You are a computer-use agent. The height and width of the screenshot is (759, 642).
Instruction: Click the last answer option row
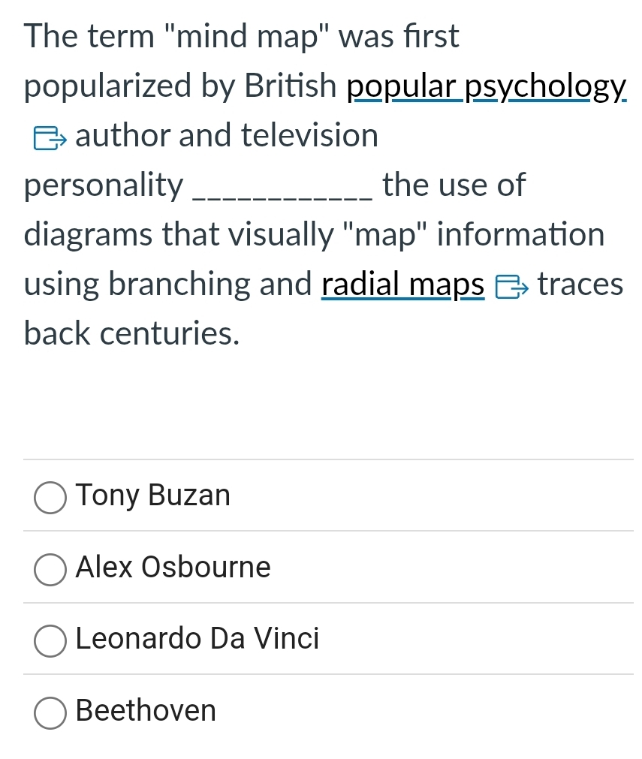click(x=321, y=712)
